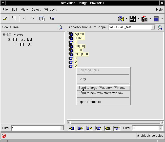This screenshot has height=142, width=165.
Task: Click the alu_test module icon
Action: [15, 39]
